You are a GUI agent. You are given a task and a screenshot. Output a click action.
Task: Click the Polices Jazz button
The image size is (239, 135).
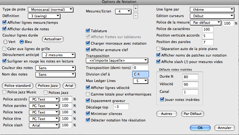(x=48, y=86)
